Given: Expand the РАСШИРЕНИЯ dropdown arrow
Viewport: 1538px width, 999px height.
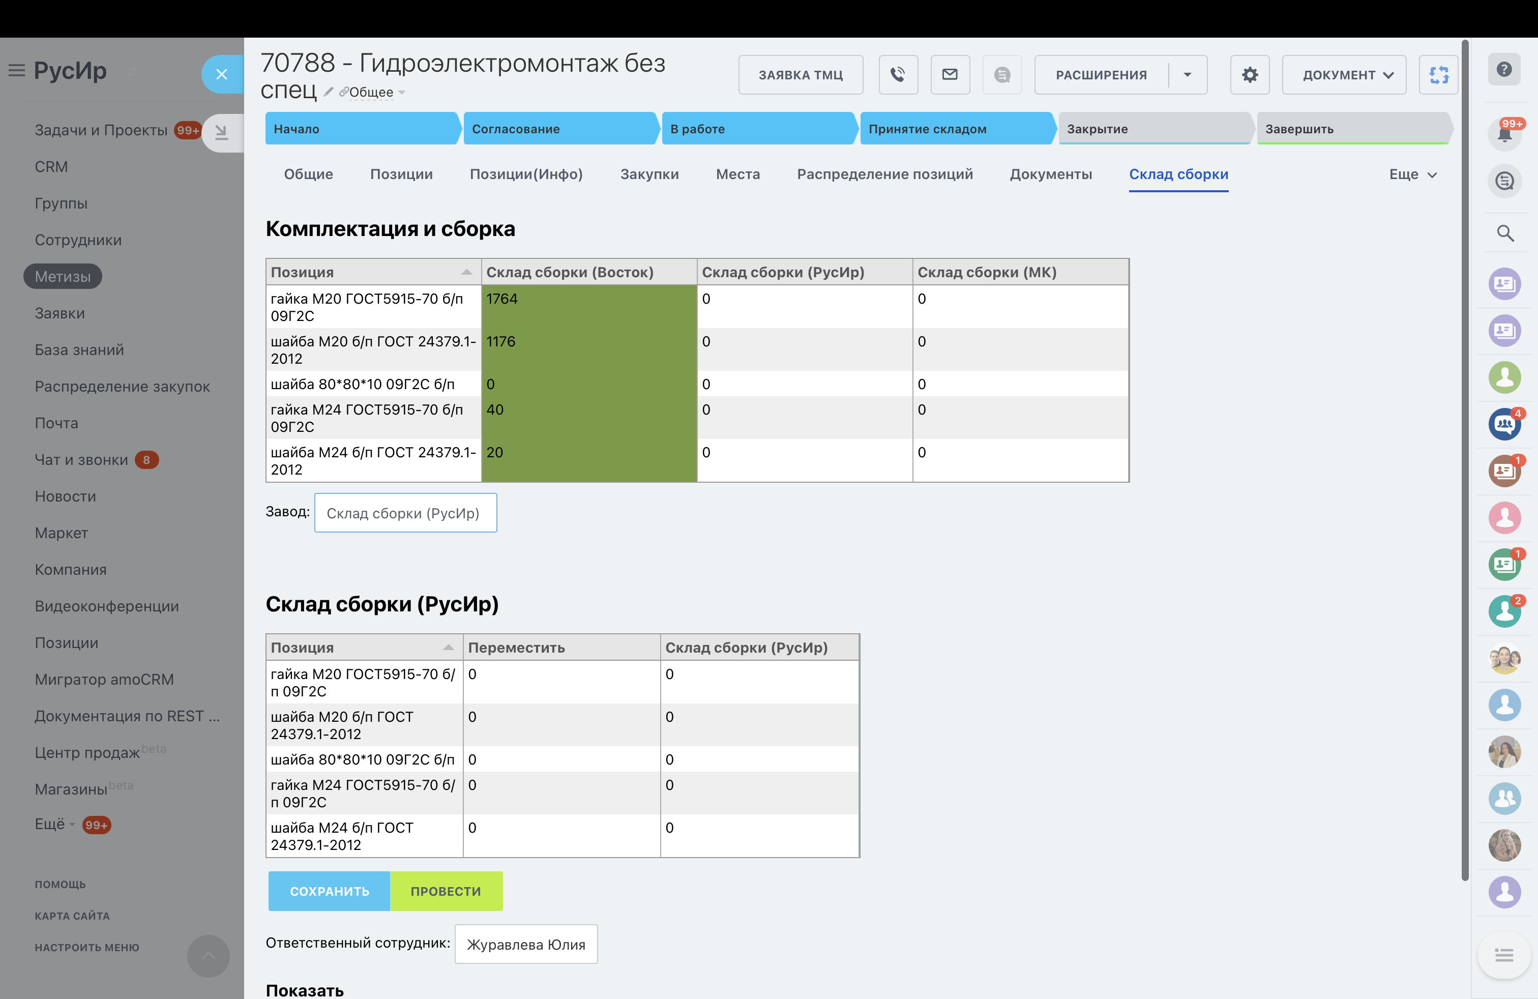Looking at the screenshot, I should tap(1187, 75).
